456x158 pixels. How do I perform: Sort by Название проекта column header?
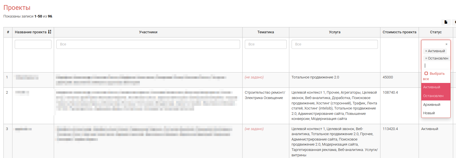(31, 32)
